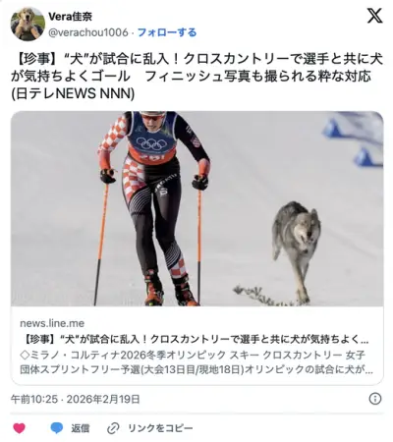Click the news.line.me domain text
393x442 pixels.
click(52, 323)
